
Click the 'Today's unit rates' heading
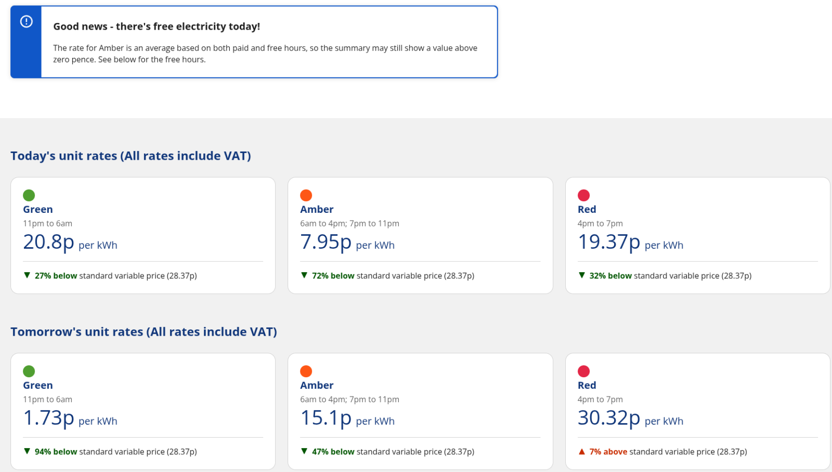coord(131,156)
